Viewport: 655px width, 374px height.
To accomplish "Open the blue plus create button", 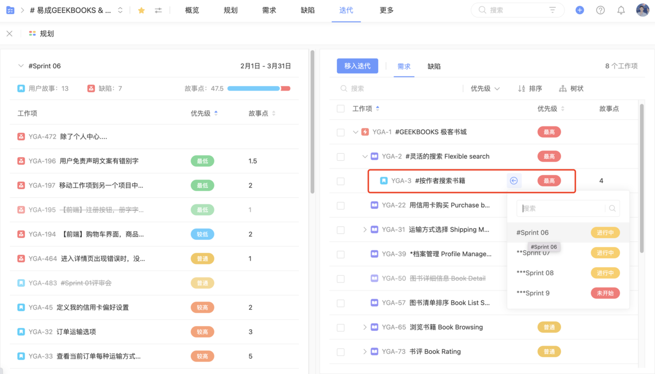I will tap(580, 10).
